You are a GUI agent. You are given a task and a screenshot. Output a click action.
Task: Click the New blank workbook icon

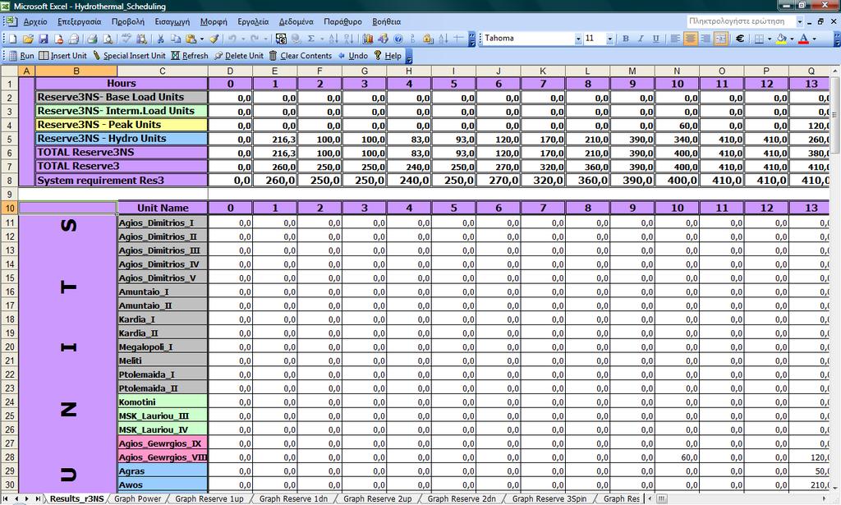pyautogui.click(x=13, y=39)
